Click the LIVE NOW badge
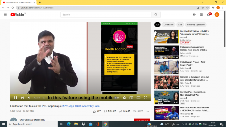This screenshot has height=127, width=226. (185, 43)
